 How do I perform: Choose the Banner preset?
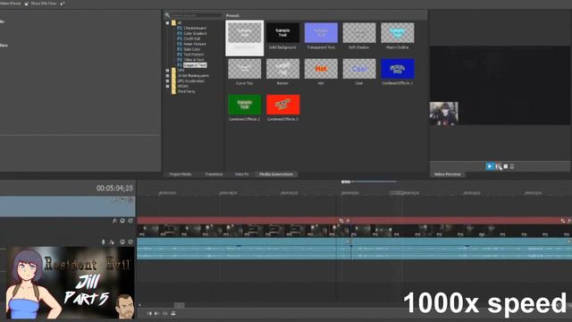point(282,72)
